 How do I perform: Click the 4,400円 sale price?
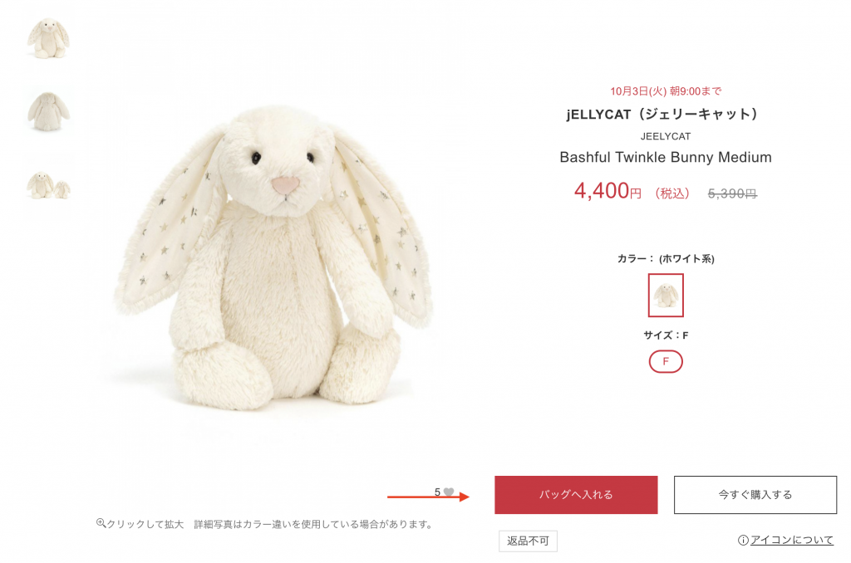click(x=608, y=191)
